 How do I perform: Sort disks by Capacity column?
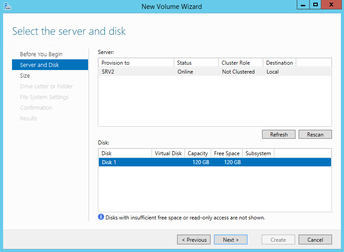[198, 153]
